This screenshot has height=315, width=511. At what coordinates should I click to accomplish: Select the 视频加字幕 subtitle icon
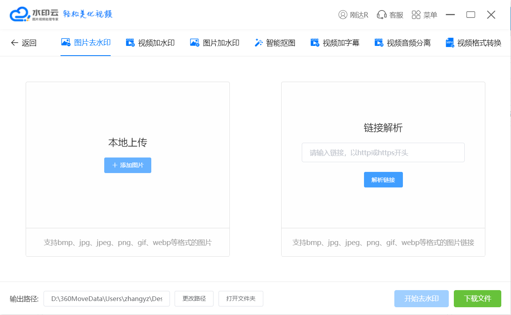click(315, 43)
